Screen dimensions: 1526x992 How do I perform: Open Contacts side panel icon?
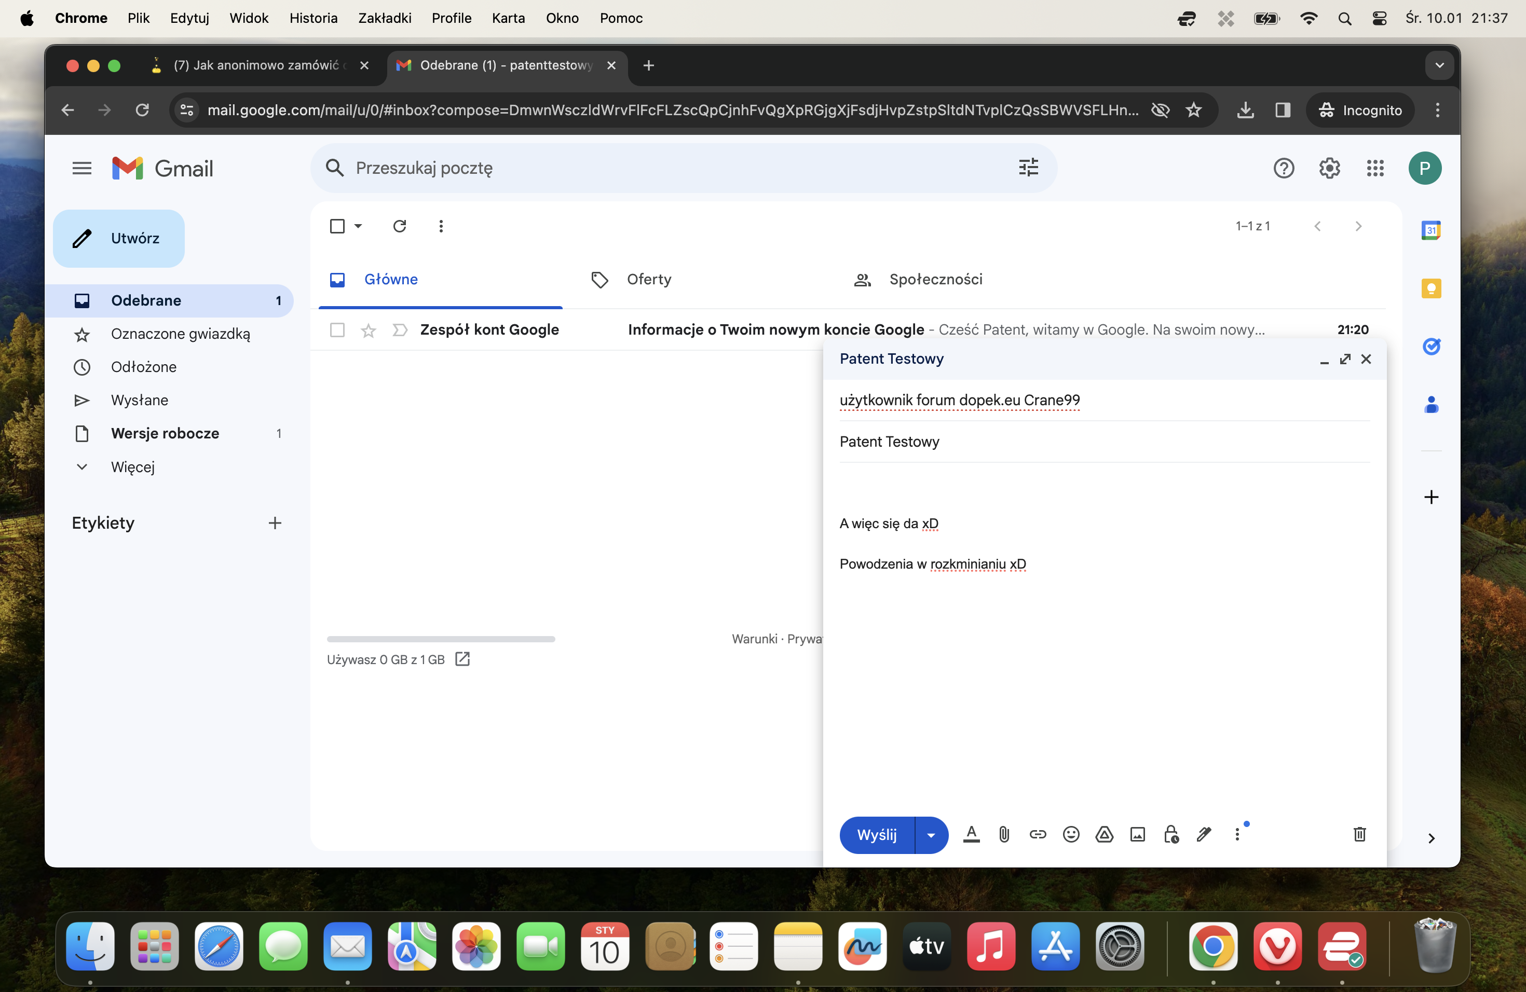pyautogui.click(x=1431, y=405)
